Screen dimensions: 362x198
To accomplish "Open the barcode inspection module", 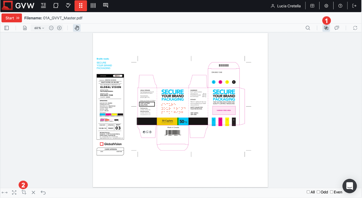I will [93, 6].
